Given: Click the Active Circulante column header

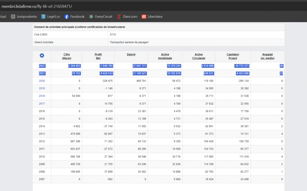Looking at the screenshot, I should [x=199, y=56].
